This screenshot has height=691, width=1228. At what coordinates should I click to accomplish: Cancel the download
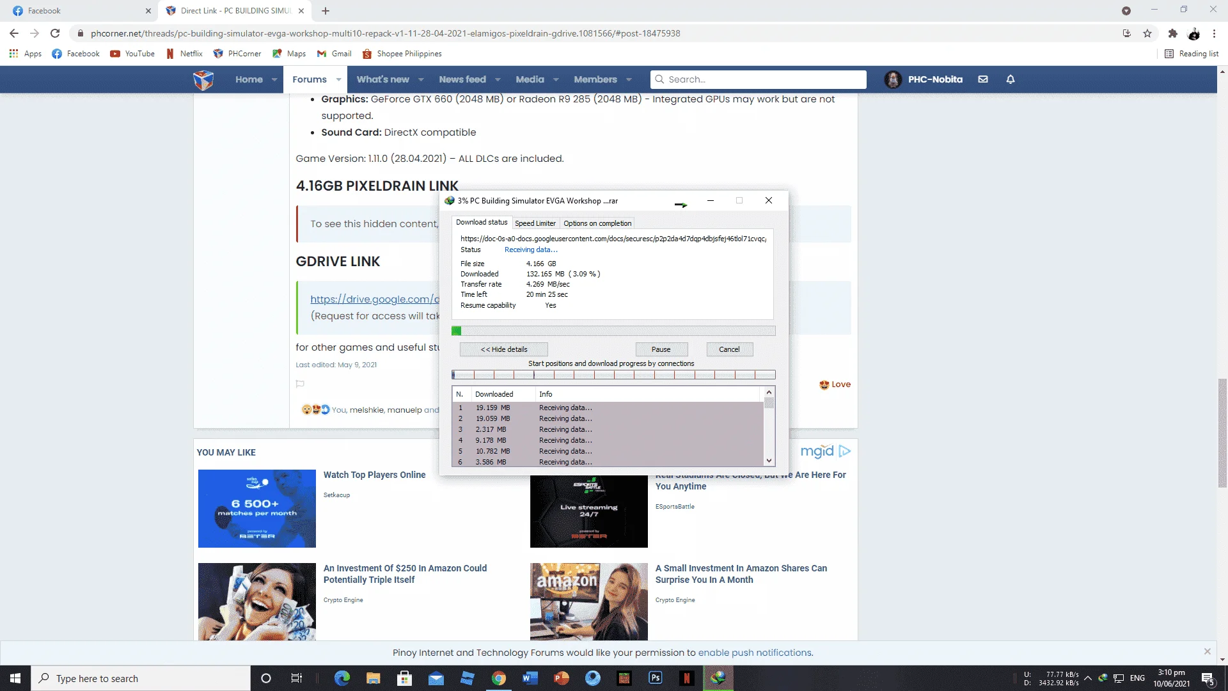[x=729, y=349]
